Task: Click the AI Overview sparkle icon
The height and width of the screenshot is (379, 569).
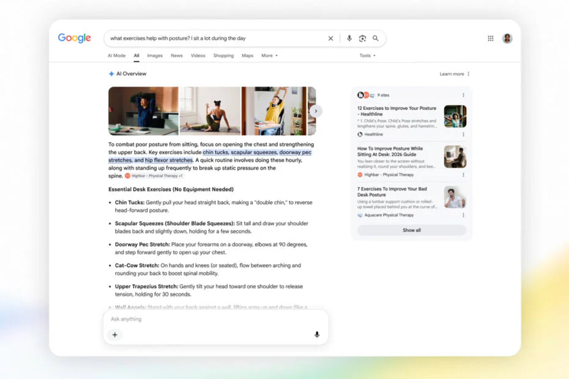Action: point(111,73)
